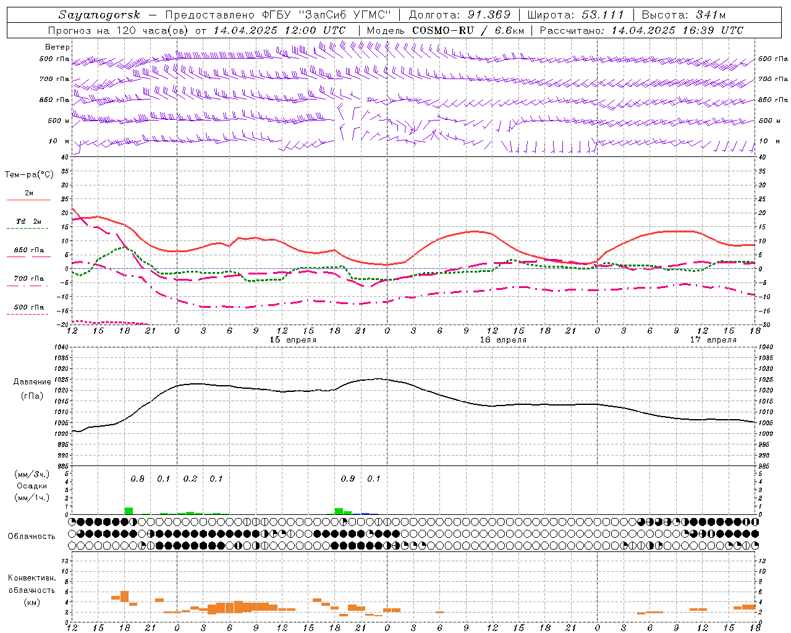
Task: Click the '(гПа)' unit label under Давление
Action: (x=32, y=396)
